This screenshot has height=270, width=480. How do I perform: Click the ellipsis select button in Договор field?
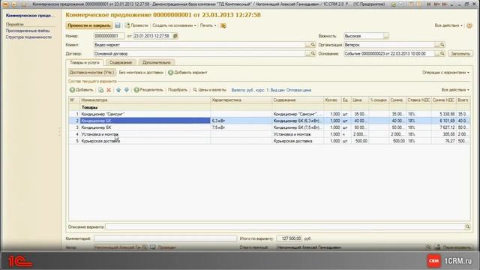(x=307, y=53)
